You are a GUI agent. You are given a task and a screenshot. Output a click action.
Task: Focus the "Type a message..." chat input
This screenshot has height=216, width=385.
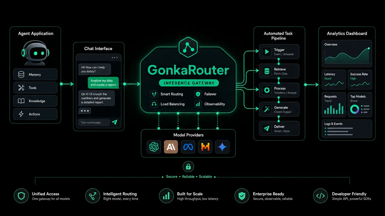coord(94,122)
